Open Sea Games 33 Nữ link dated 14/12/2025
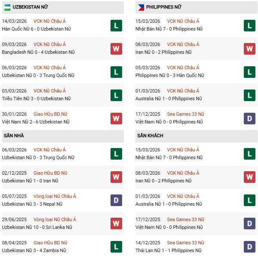 coord(186,243)
